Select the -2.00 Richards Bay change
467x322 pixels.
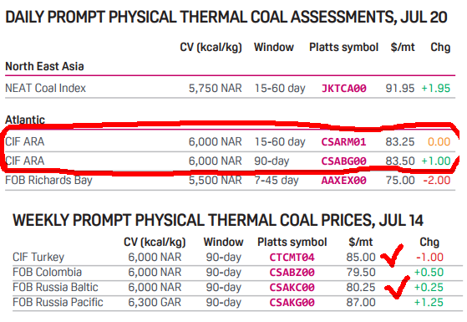437,181
